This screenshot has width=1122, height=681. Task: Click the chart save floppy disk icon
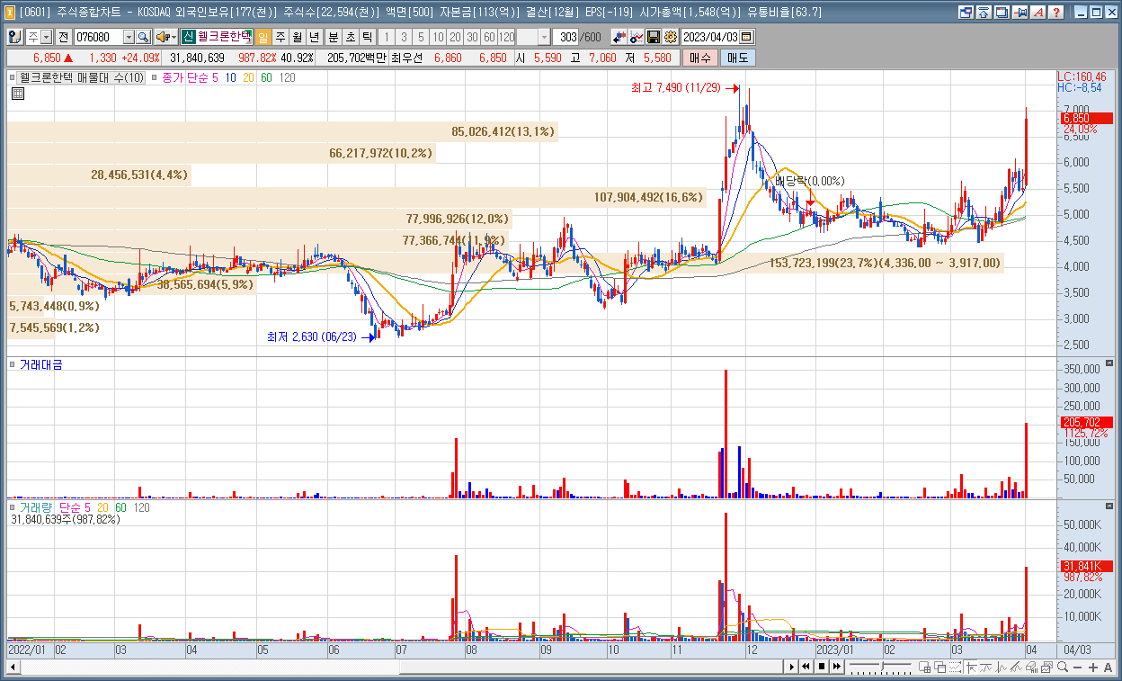(x=654, y=37)
